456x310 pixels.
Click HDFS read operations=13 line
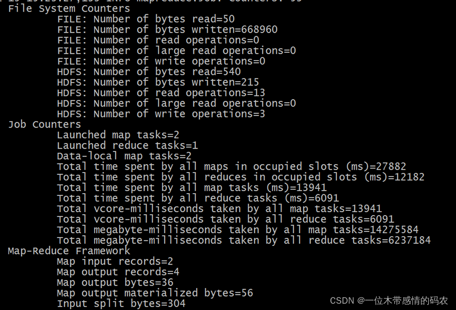coord(161,92)
